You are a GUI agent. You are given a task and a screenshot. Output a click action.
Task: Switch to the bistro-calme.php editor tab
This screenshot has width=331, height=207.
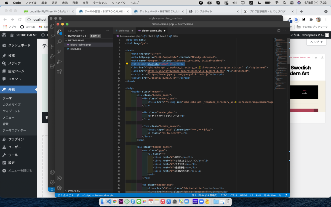click(x=152, y=31)
